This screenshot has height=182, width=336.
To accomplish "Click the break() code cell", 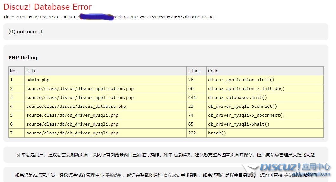I will pos(217,133).
